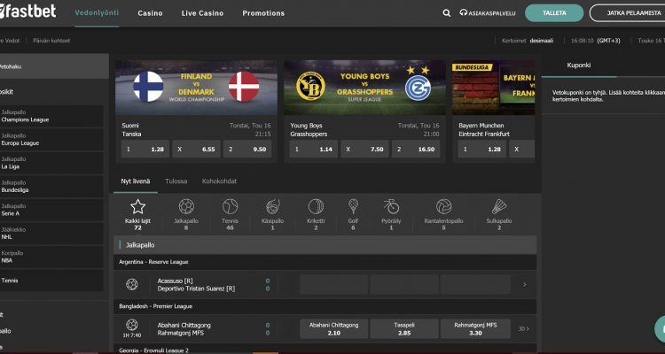This screenshot has height=354, width=665.
Task: Click the Talleta deposit button
Action: point(554,13)
